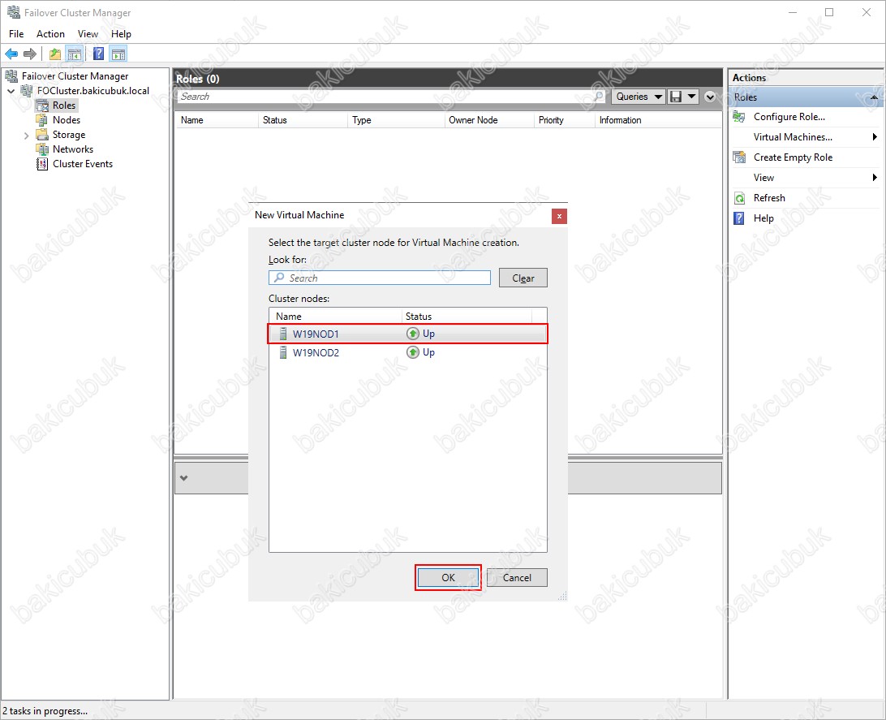886x720 pixels.
Task: Click the Failover Cluster Manager tree root icon
Action: (x=11, y=75)
